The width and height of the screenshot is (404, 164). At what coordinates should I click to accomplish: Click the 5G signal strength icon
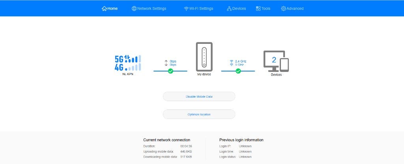click(x=128, y=59)
